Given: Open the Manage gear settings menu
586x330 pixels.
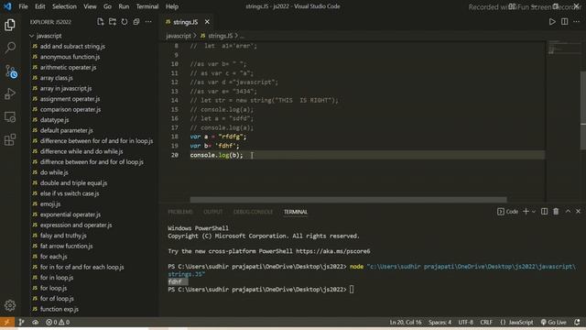Looking at the screenshot, I should pos(10,305).
